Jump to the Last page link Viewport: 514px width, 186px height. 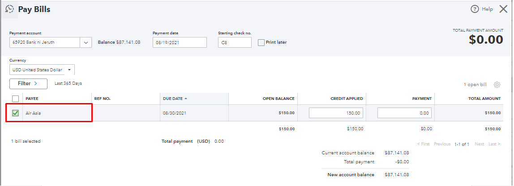pos(494,144)
